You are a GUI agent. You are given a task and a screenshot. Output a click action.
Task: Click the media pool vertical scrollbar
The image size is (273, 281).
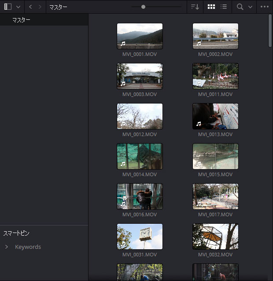(270, 31)
